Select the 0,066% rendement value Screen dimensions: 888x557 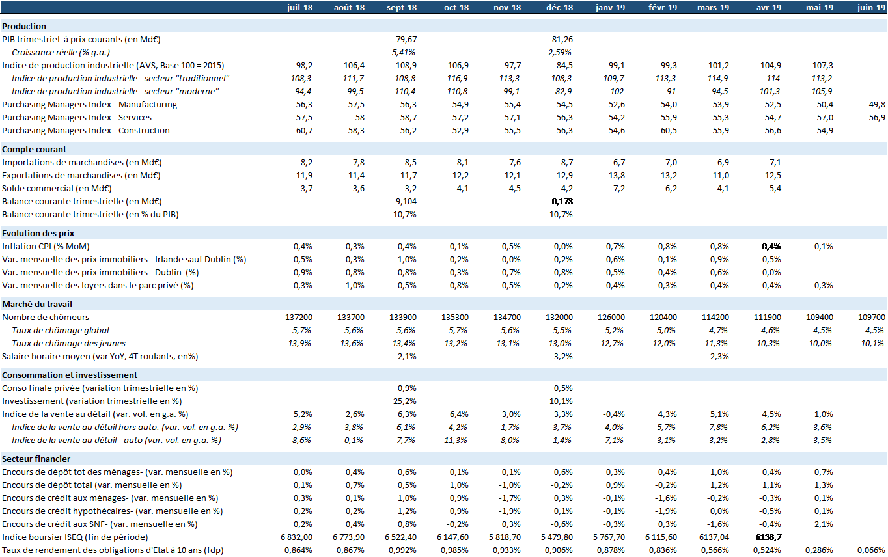coord(872,550)
